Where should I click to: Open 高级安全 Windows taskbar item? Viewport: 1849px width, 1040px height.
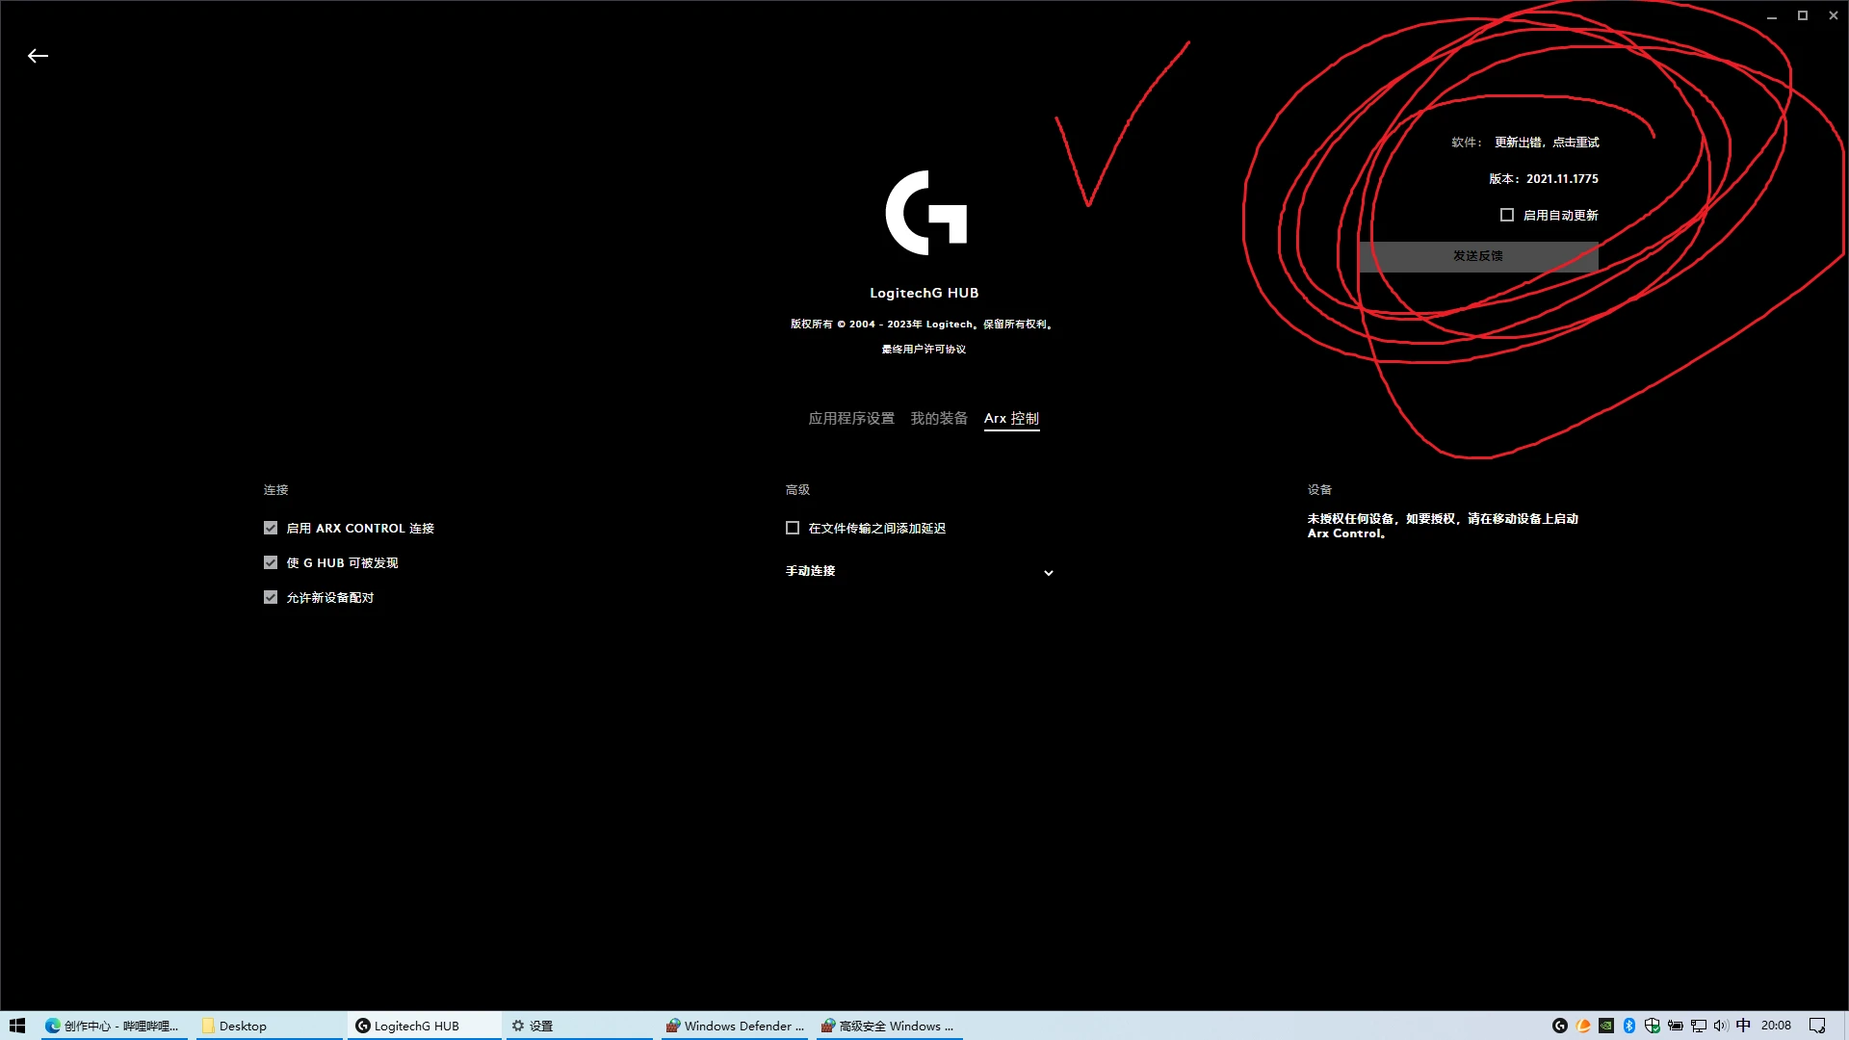tap(891, 1026)
